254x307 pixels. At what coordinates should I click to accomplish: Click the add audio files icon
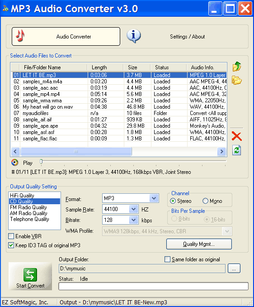tap(237, 67)
